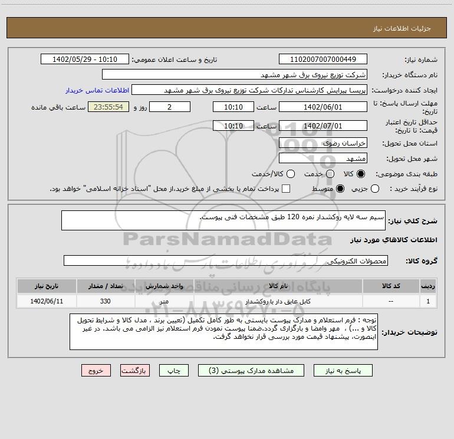
Task: Click the نام کالا column header
Action: point(278,286)
